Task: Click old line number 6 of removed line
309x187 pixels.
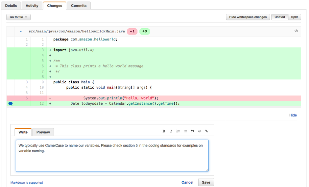Action: tap(27, 98)
